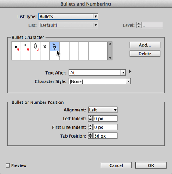Click scroll down arrow of bullet glyph grid
This screenshot has height=174, width=172.
coord(110,58)
